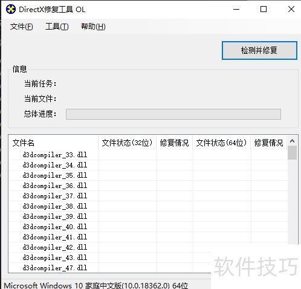Screen dimensions: 301x289
Task: Click the 总体进度 progress bar
Action: (x=173, y=114)
